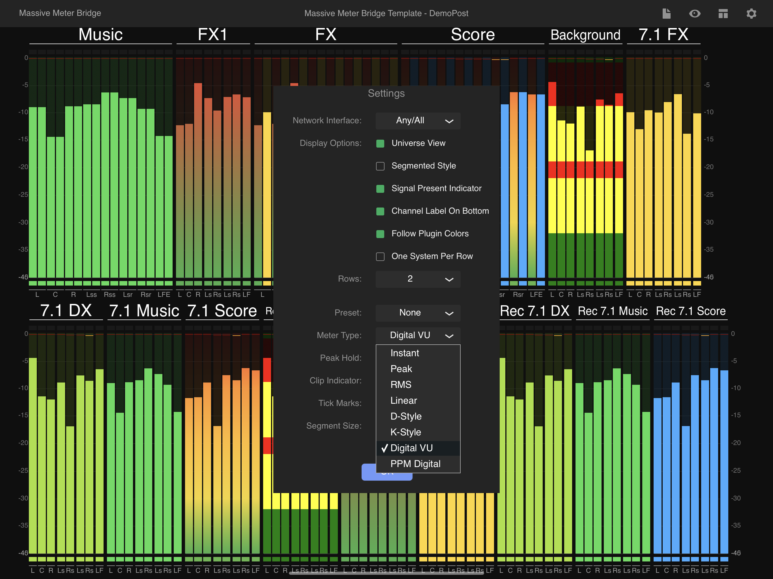Open Network Interface dropdown set to Any/All
Image resolution: width=773 pixels, height=579 pixels.
tap(418, 120)
